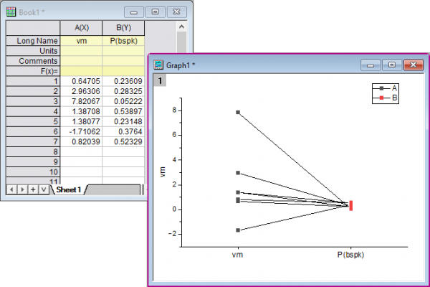Click the Long Name row label
This screenshot has height=287, width=430.
tap(33, 41)
